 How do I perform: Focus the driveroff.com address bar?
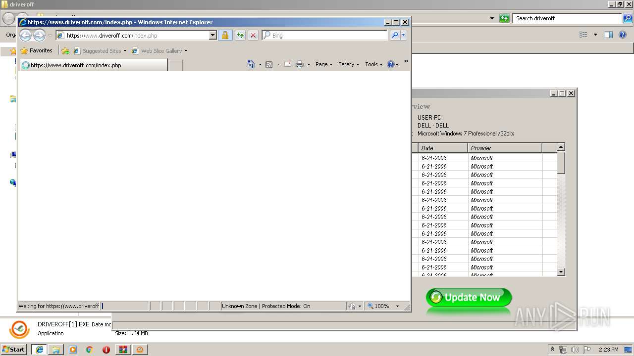pos(132,36)
